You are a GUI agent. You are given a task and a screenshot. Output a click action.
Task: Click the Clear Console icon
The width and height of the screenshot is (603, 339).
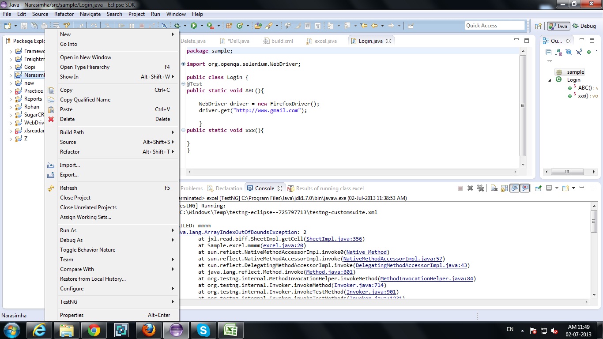point(494,188)
